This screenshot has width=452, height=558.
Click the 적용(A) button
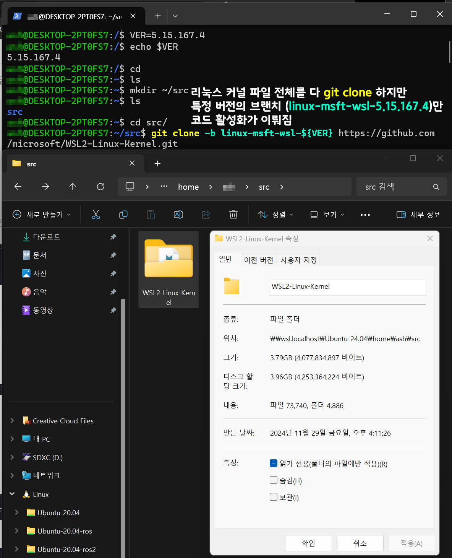pyautogui.click(x=411, y=543)
